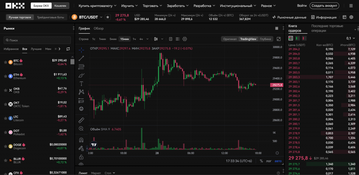Switch to Глубина chart view
Viewport: 359px width, 175px height.
[x=266, y=39]
